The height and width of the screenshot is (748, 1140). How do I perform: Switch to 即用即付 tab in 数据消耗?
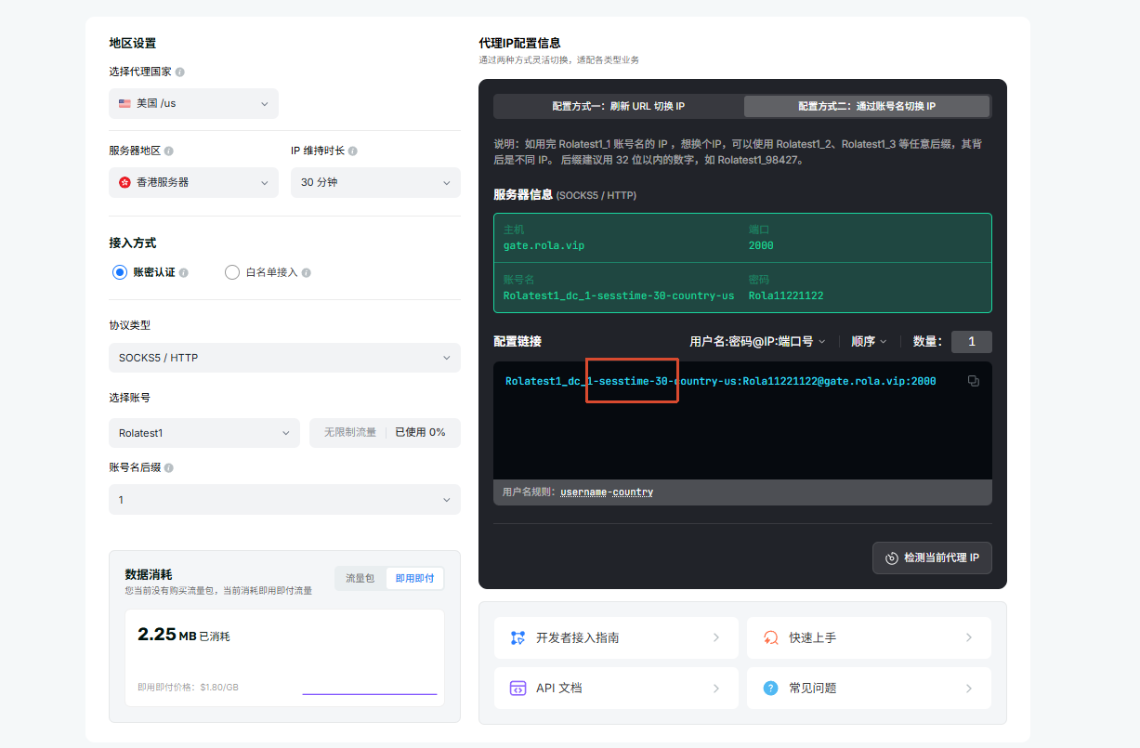click(414, 579)
